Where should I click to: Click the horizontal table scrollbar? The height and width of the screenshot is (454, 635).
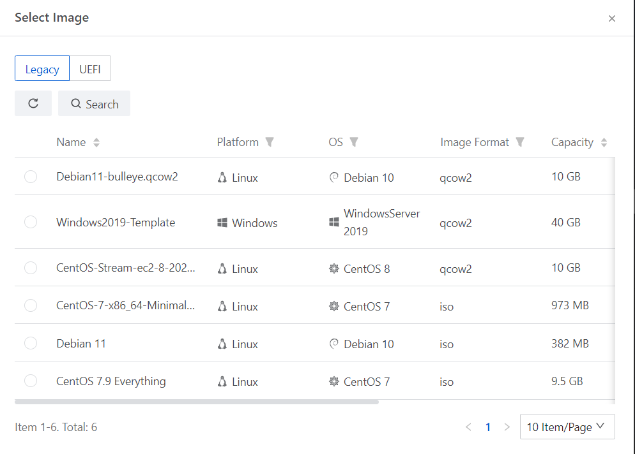(197, 402)
